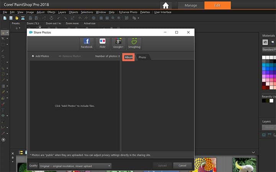Click the swatch mode icon in Materials
The width and height of the screenshot is (276, 172).
coord(265,42)
